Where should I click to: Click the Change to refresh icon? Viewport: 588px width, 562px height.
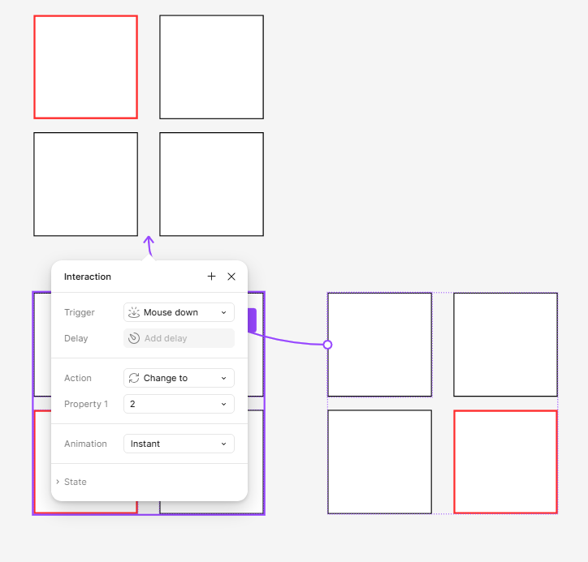tap(134, 378)
